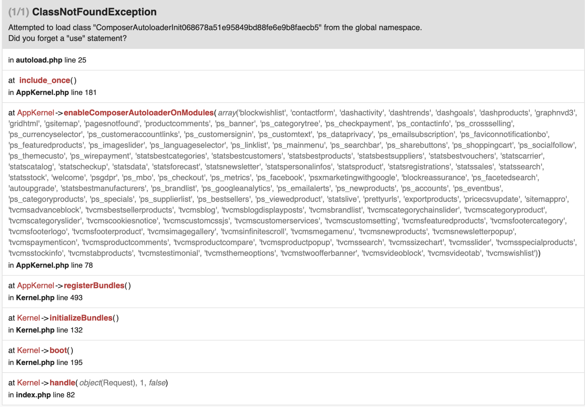Click the boot method name
Viewport: 585px width, 407px height.
pos(58,350)
